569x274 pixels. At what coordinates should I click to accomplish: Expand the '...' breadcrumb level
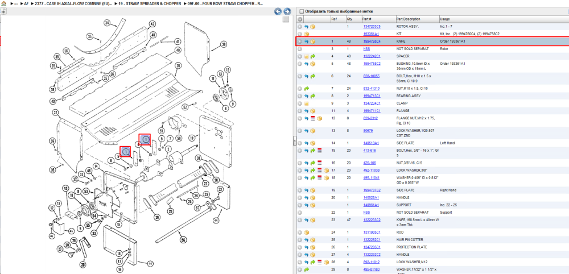15,3
